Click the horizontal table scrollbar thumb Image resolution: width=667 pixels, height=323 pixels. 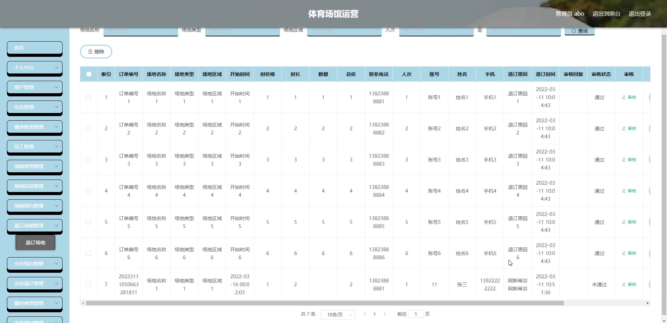point(325,303)
